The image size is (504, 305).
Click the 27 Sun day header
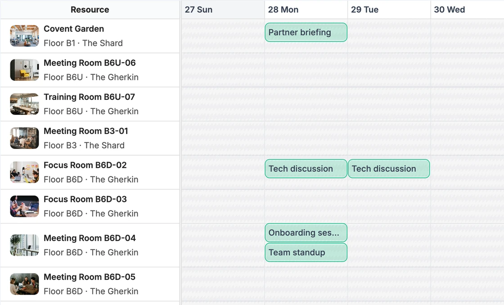[x=223, y=9]
